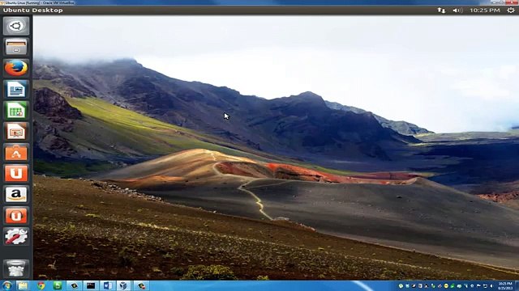
Task: Open LibreOffice Calc spreadsheet
Action: [16, 110]
